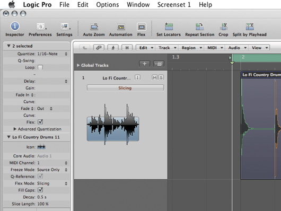The width and height of the screenshot is (281, 211).
Task: Open the MIDI Channel popup
Action: (52, 163)
